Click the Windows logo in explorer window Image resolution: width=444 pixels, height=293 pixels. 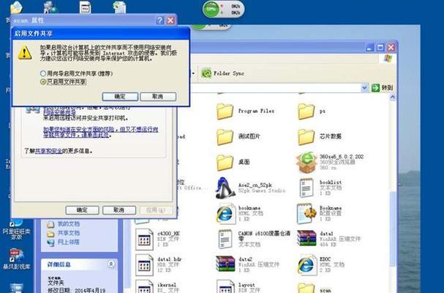point(388,59)
